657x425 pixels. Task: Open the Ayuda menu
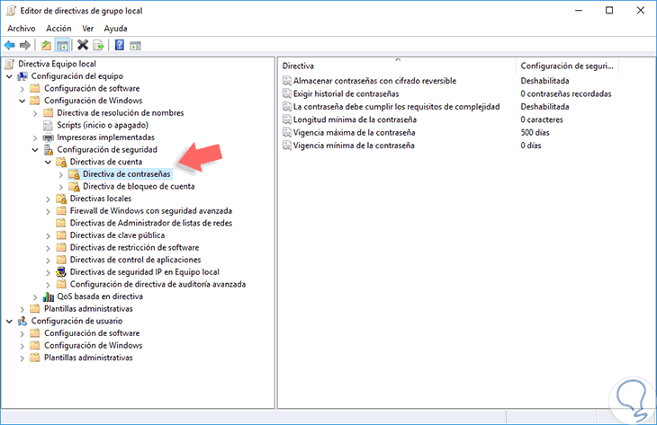pyautogui.click(x=115, y=29)
